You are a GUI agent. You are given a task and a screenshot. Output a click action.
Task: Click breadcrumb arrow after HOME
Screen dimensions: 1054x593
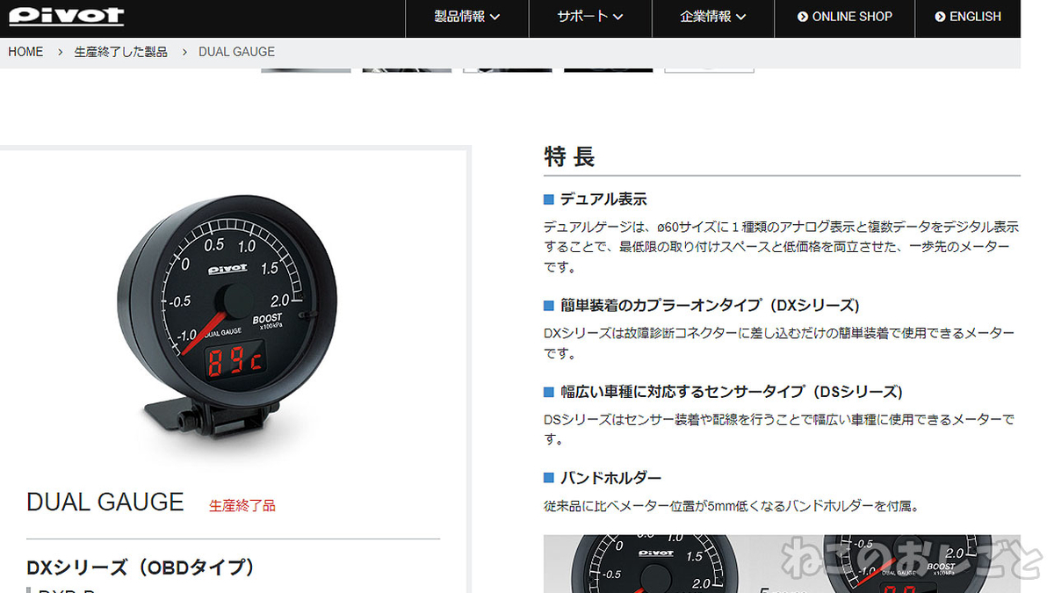(x=60, y=52)
